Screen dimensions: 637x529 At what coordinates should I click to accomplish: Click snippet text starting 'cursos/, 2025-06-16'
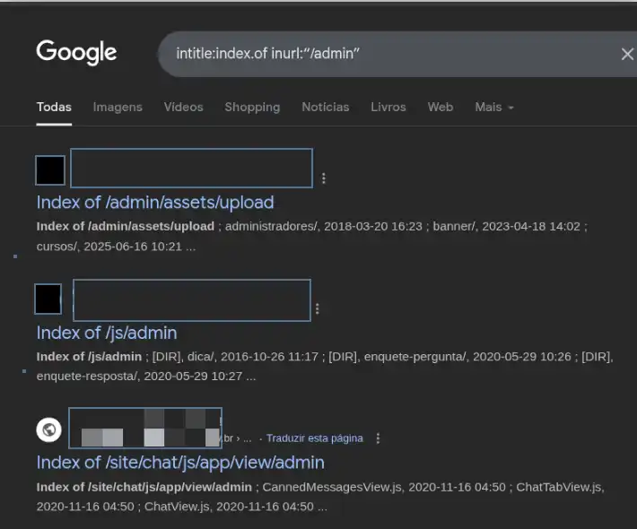(x=117, y=247)
